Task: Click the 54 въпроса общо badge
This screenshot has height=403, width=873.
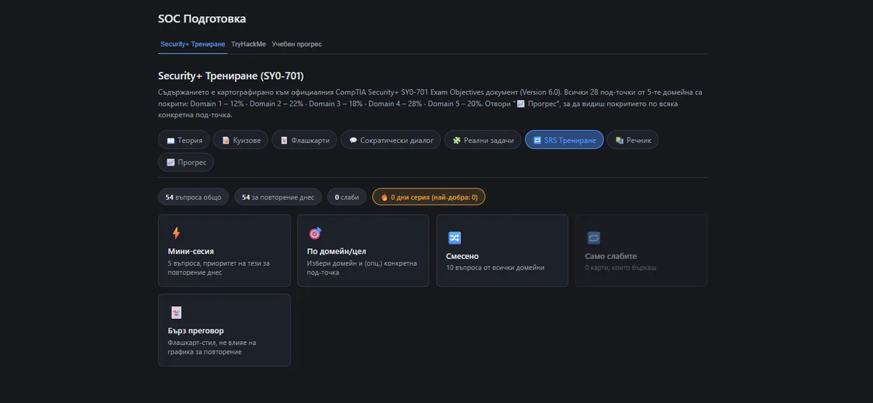Action: [x=193, y=197]
